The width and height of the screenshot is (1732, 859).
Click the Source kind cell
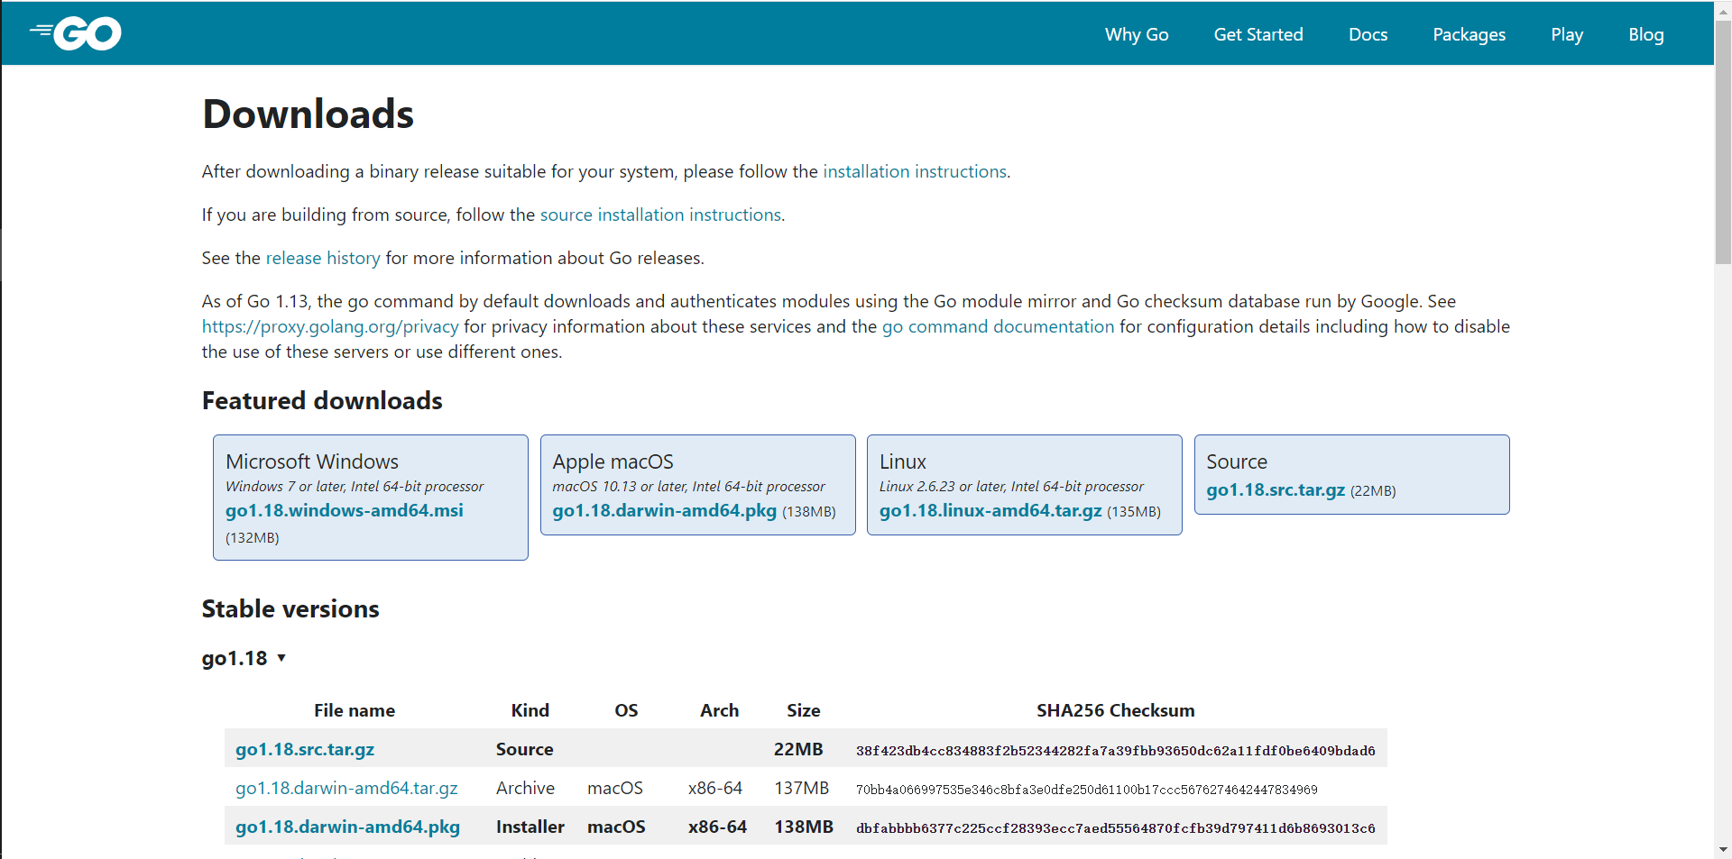tap(525, 749)
